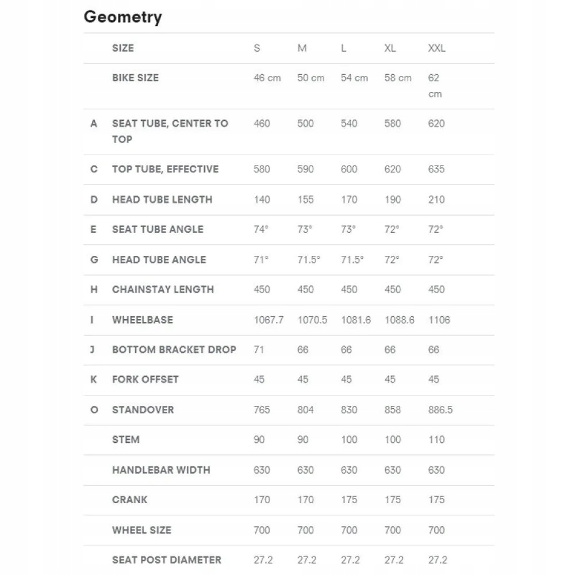
Task: Click the 110 stem length value
Action: point(436,440)
